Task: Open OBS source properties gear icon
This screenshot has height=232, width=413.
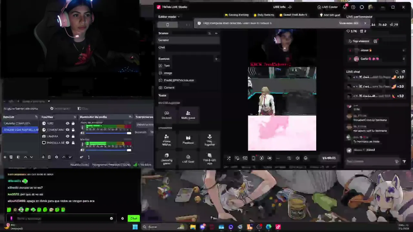Action: pyautogui.click(x=56, y=157)
